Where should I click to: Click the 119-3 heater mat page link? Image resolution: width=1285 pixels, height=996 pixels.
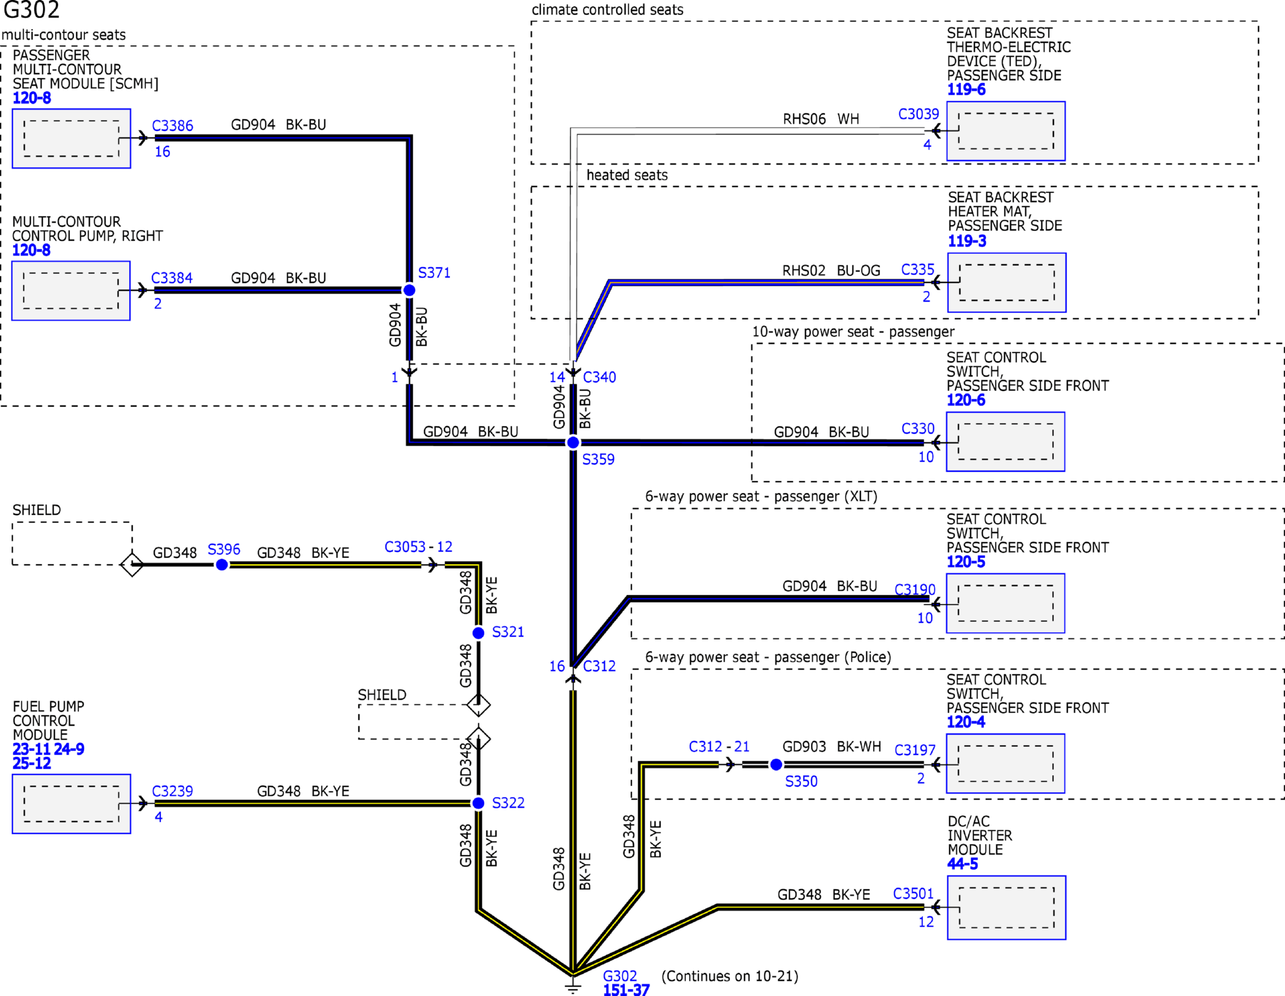point(966,241)
